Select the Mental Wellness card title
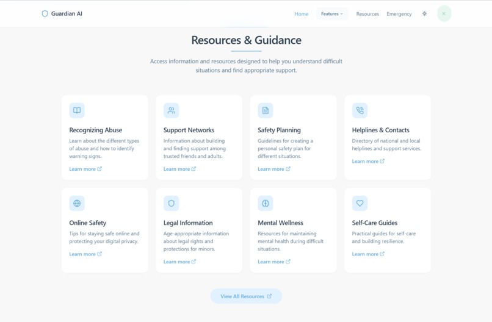 tap(281, 223)
